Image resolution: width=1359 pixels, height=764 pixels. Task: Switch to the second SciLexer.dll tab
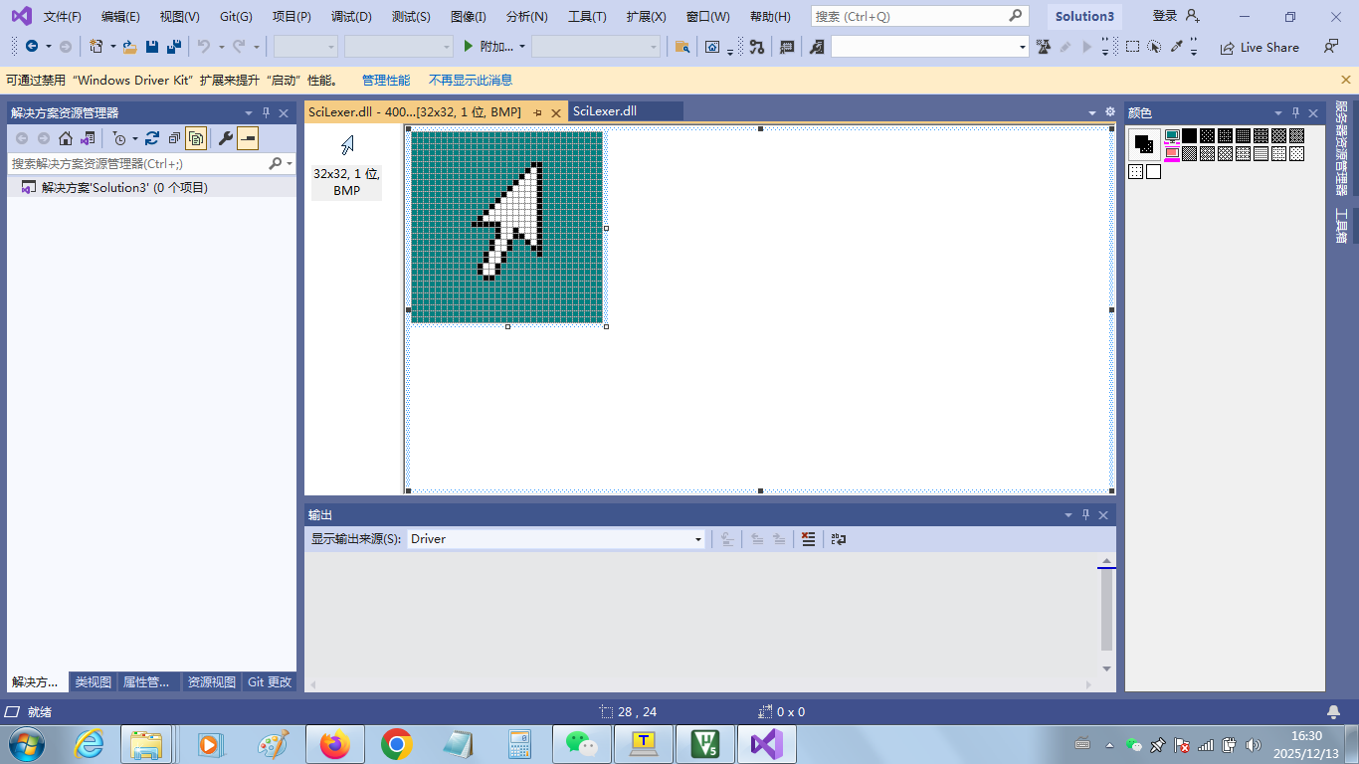[x=605, y=111]
